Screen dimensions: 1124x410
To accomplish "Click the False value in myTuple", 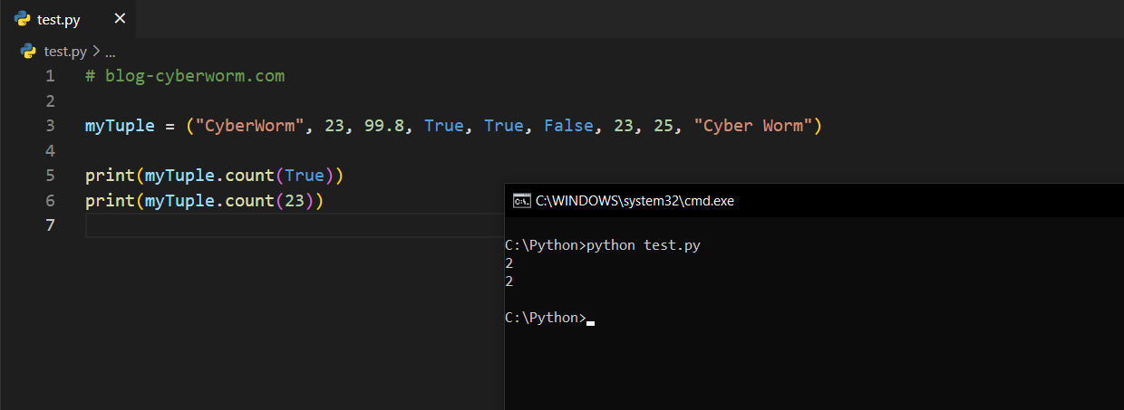I will [568, 126].
